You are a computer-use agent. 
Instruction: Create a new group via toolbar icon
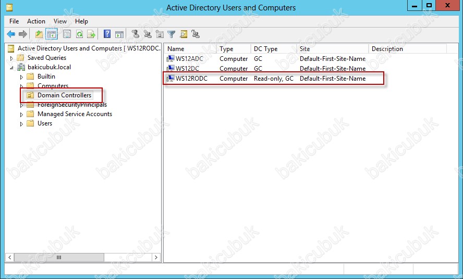pyautogui.click(x=148, y=34)
